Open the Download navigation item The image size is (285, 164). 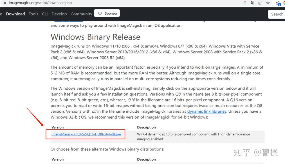pyautogui.click(x=15, y=14)
